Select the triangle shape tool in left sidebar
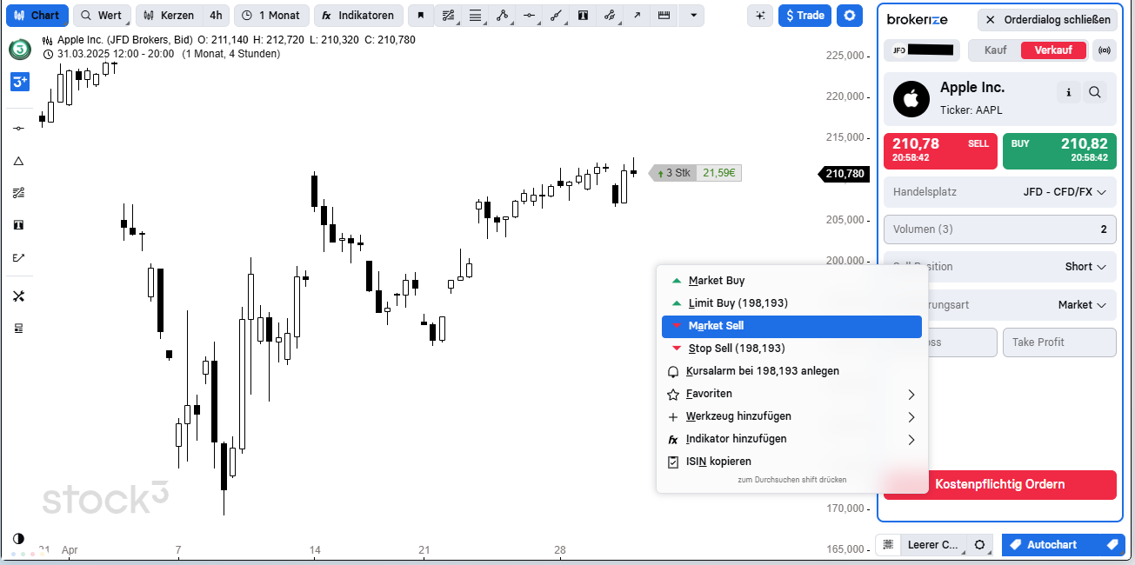Screen dimensions: 1135x565 [19, 161]
